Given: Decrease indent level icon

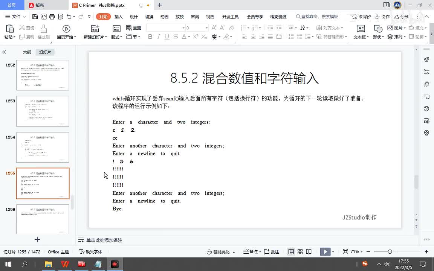Looking at the screenshot, I should 270,27.
